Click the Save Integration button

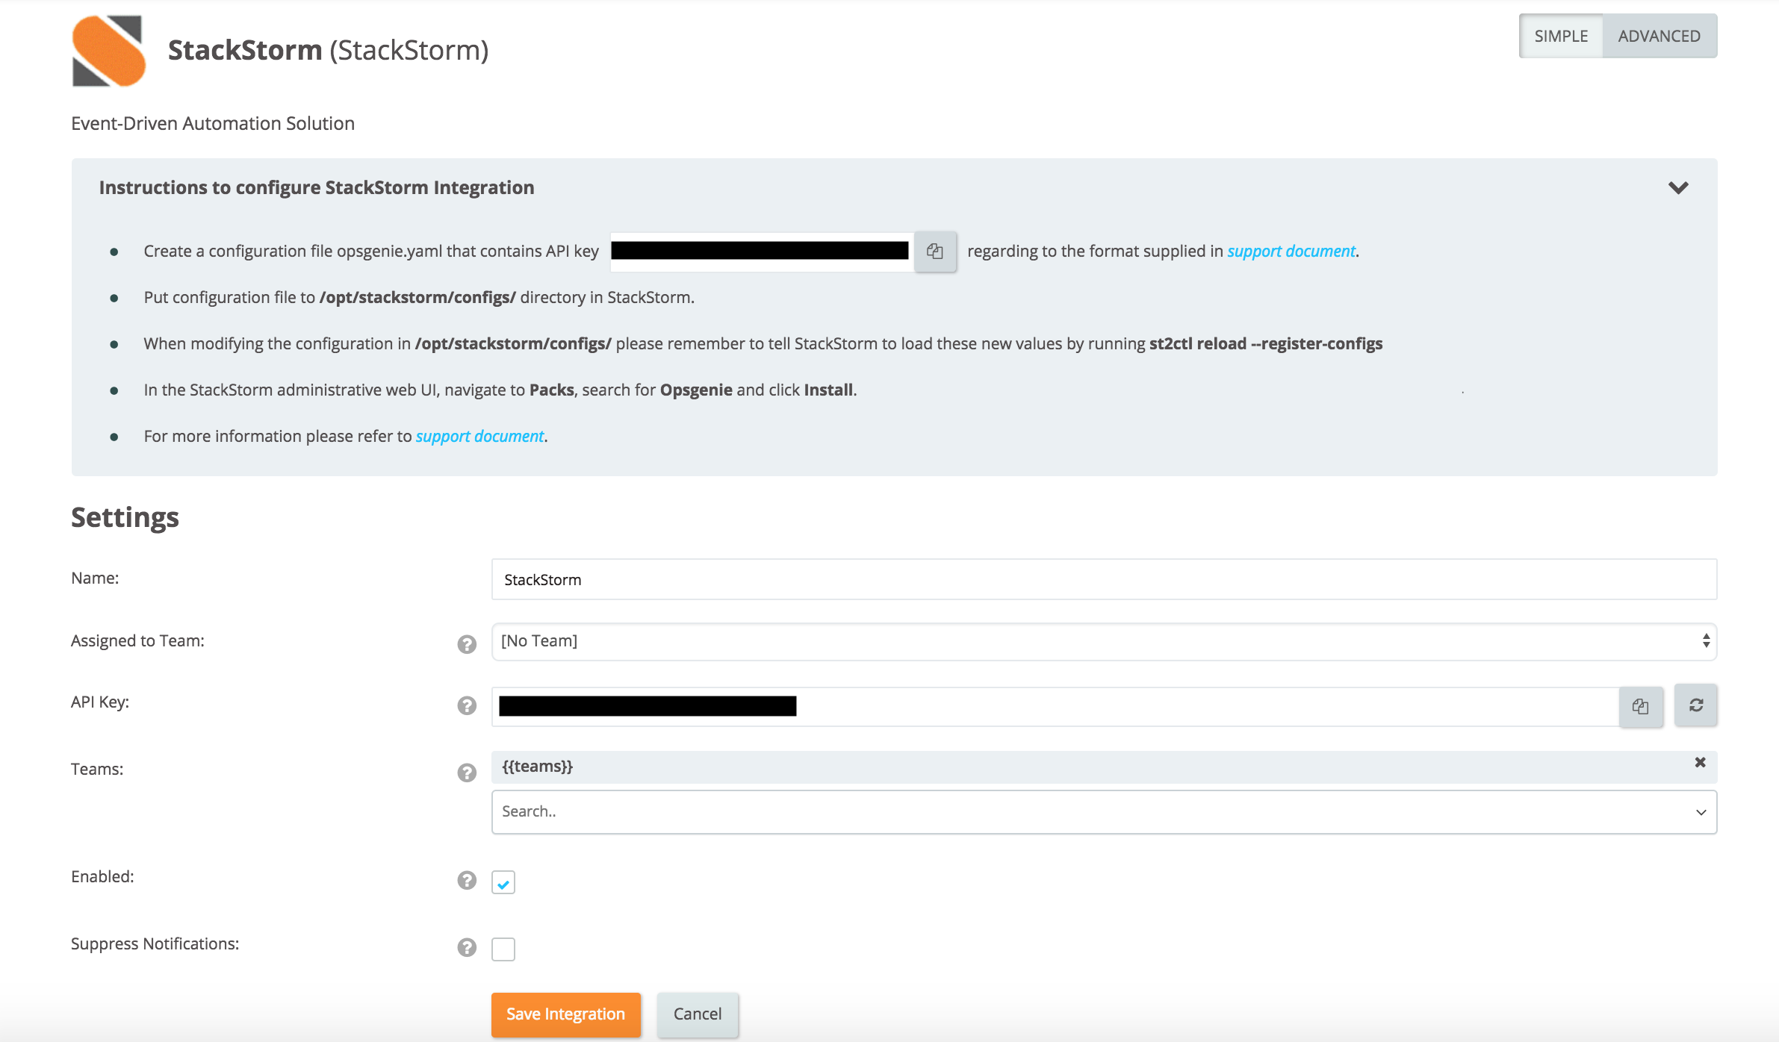565,1014
